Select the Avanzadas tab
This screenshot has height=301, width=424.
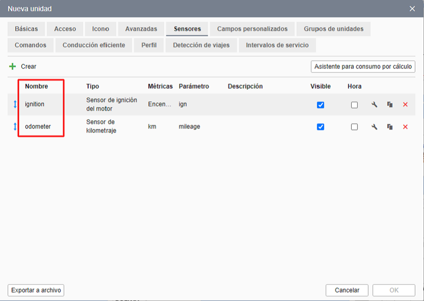pyautogui.click(x=141, y=29)
